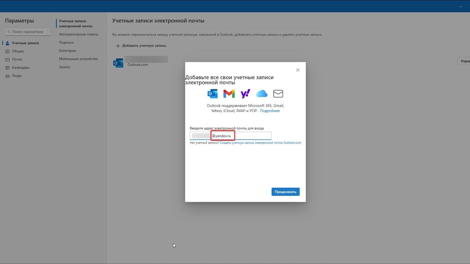Click the people icon for Люди

coord(8,76)
